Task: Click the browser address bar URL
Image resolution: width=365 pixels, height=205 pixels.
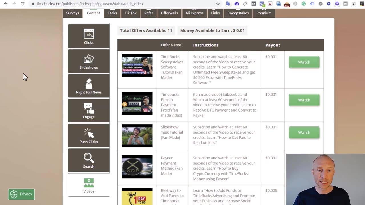Action: tap(90, 4)
